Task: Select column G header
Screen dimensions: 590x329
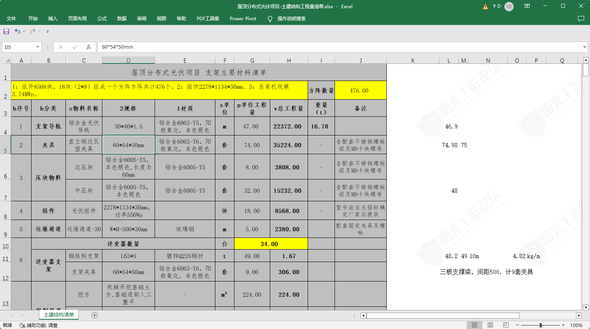Action: coord(252,60)
